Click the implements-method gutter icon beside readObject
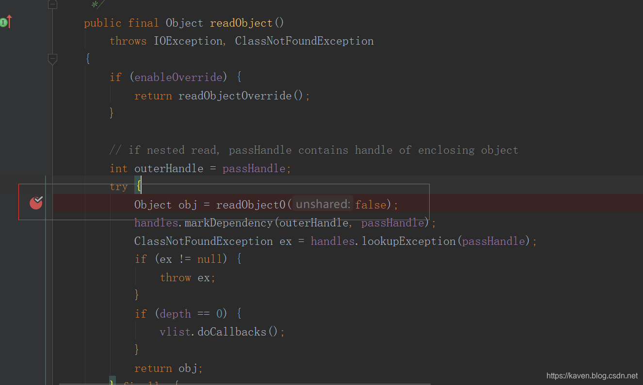The width and height of the screenshot is (643, 385). [6, 22]
